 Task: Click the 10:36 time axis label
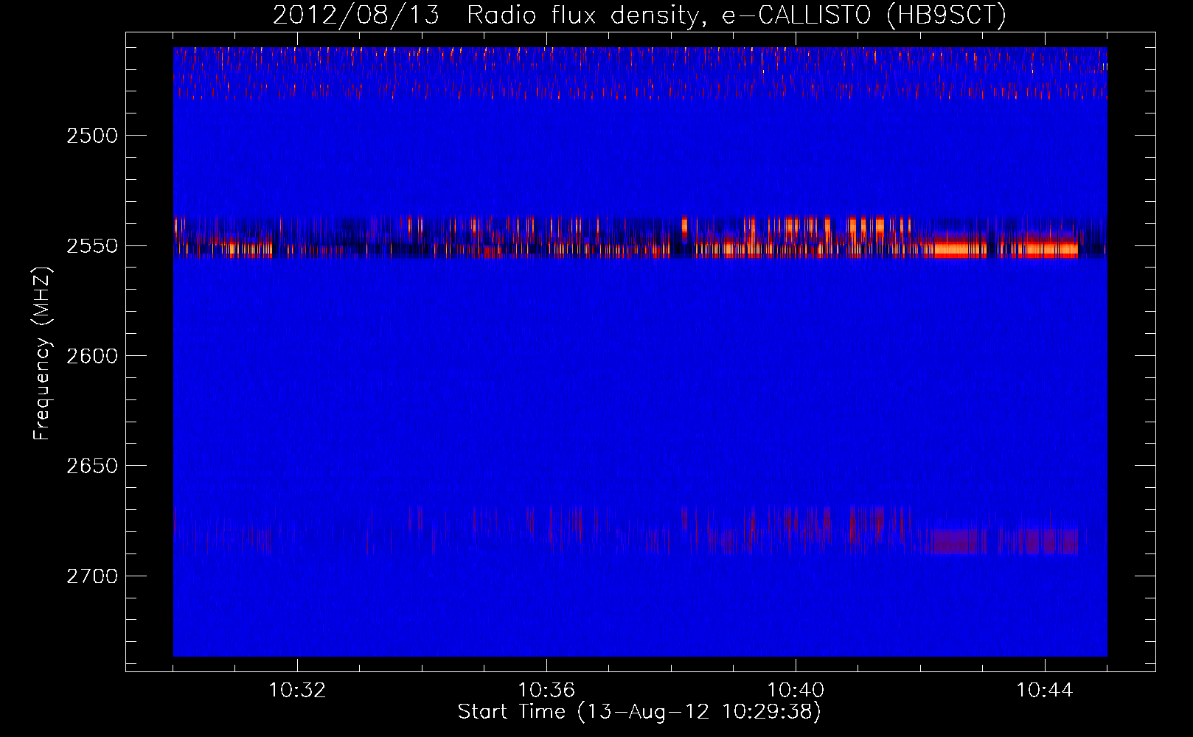(x=546, y=691)
